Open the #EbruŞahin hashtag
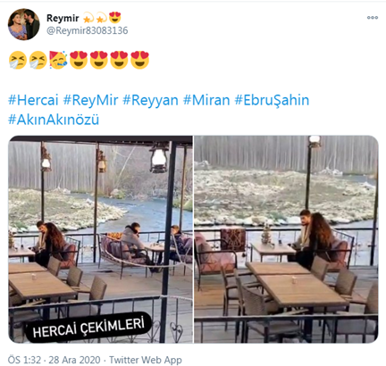 click(x=272, y=100)
